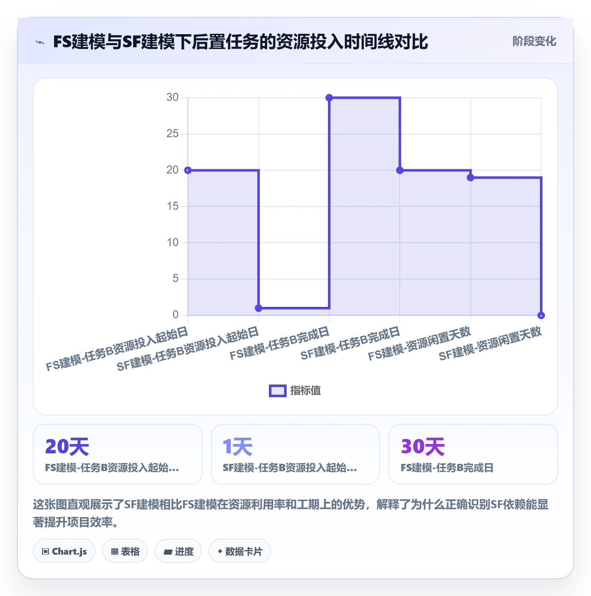Click the data point at value 19
Viewport: 591px width, 596px height.
[471, 178]
